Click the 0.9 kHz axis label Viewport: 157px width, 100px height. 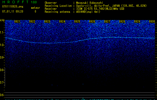tap(2, 57)
